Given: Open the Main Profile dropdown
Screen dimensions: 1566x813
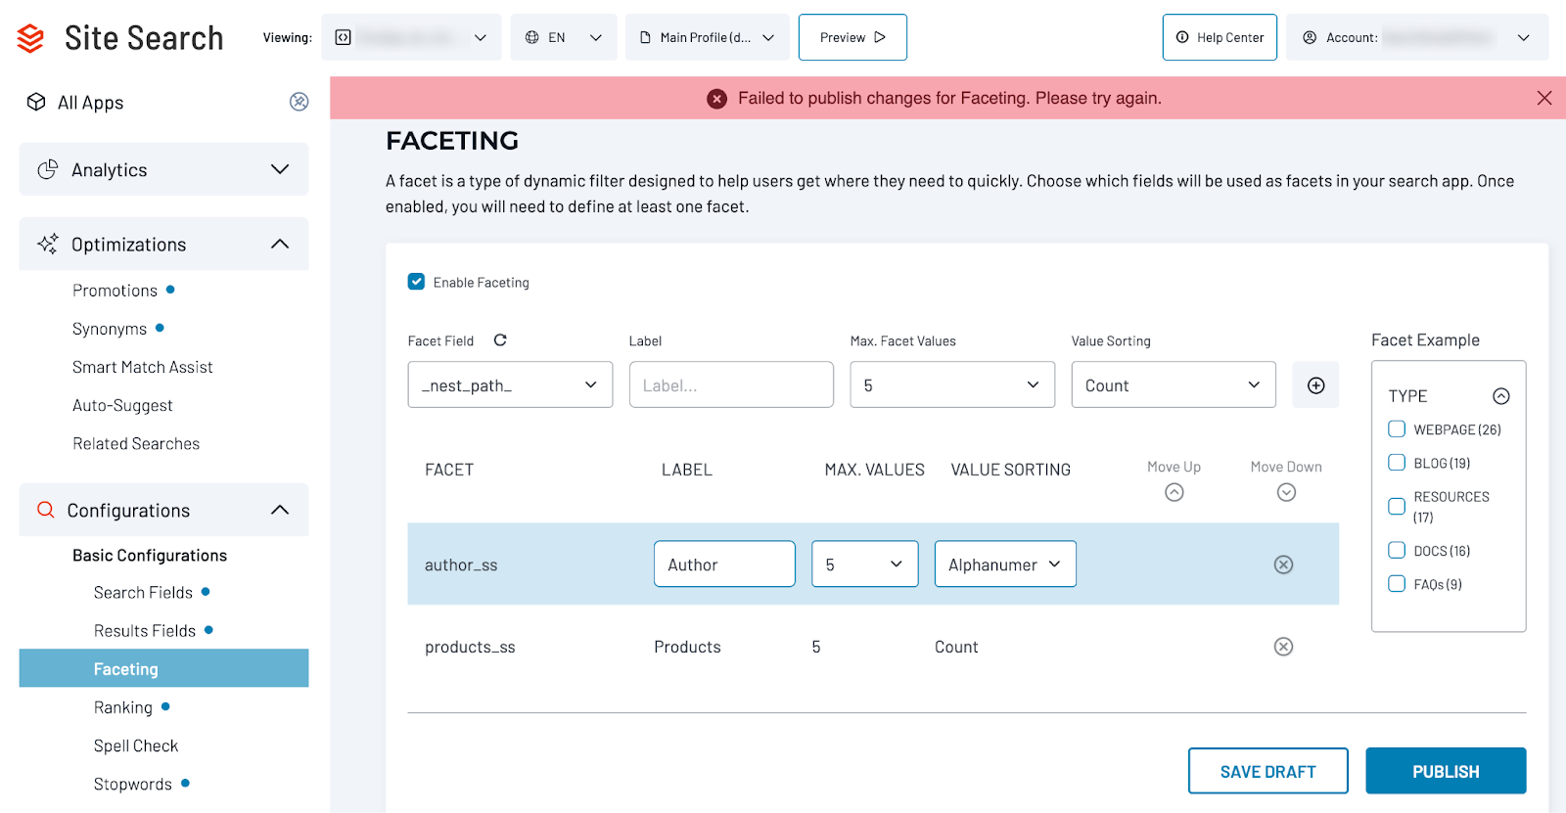Looking at the screenshot, I should [x=708, y=37].
